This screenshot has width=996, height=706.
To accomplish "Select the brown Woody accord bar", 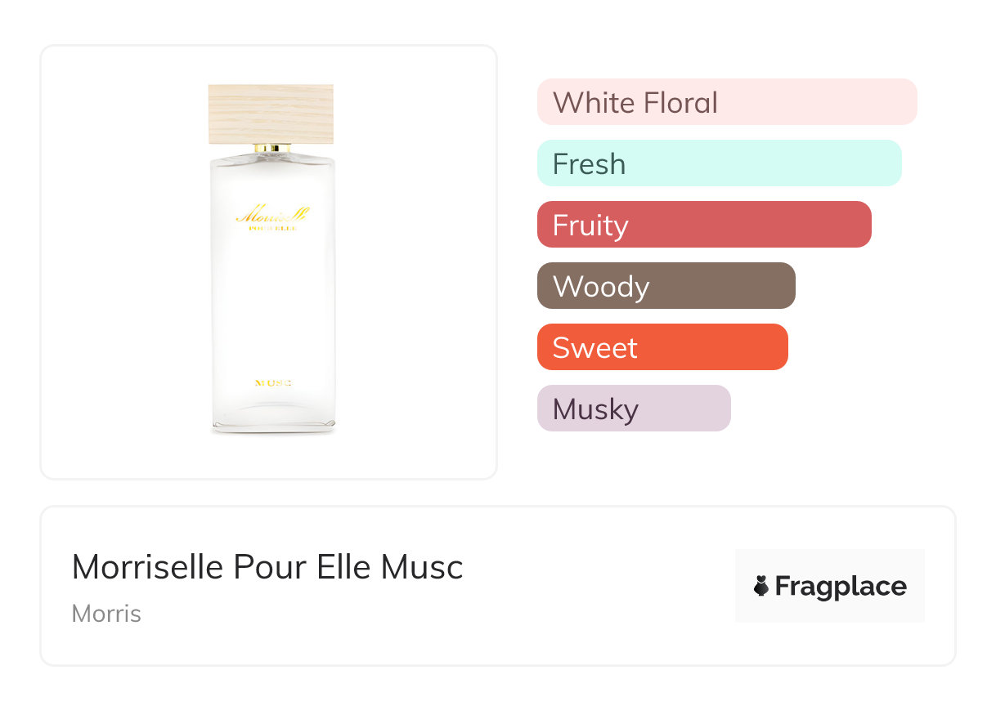I will point(666,286).
